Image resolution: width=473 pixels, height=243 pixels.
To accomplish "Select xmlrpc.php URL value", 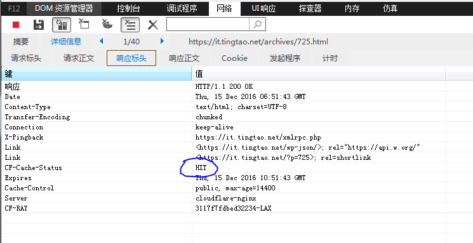I will 258,138.
